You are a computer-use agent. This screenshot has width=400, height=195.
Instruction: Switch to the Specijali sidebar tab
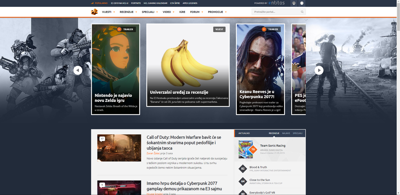point(297,133)
